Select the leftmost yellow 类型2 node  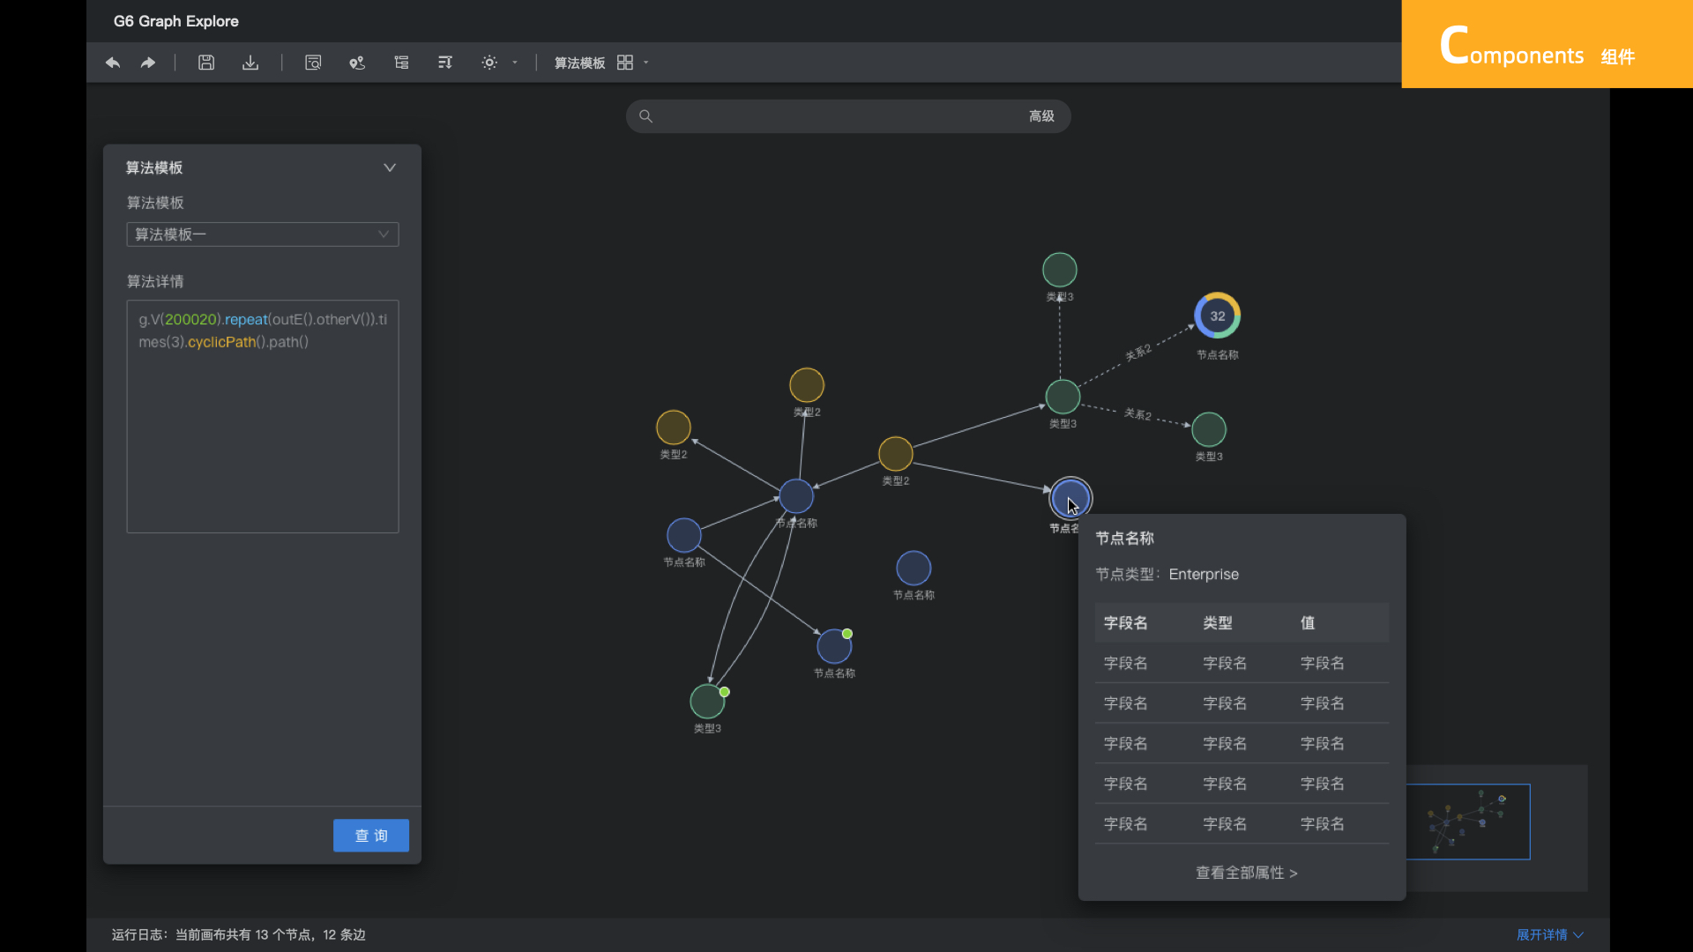674,428
